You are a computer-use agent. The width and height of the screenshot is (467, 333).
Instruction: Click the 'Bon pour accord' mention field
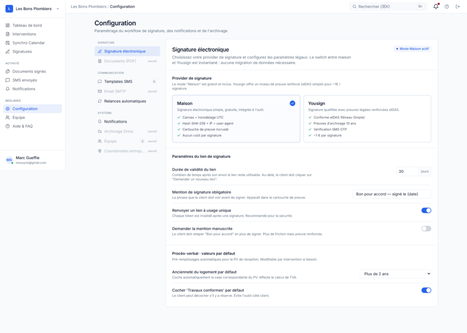pyautogui.click(x=392, y=194)
